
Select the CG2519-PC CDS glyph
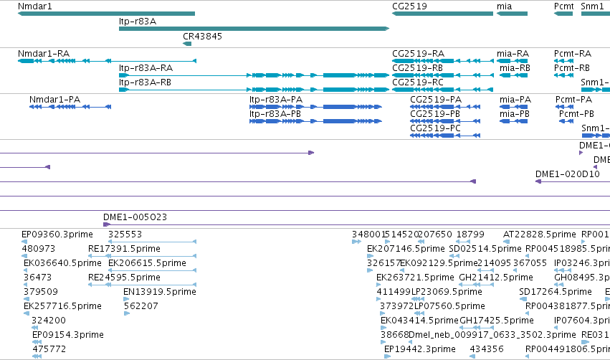445,136
